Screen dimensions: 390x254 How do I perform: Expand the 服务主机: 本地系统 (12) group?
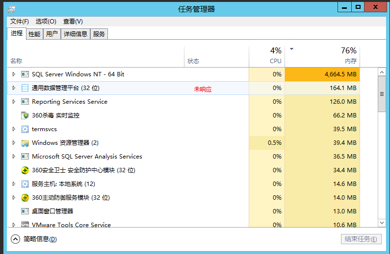coord(14,184)
